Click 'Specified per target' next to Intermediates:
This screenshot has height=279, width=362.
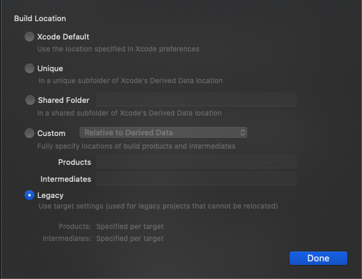130,238
